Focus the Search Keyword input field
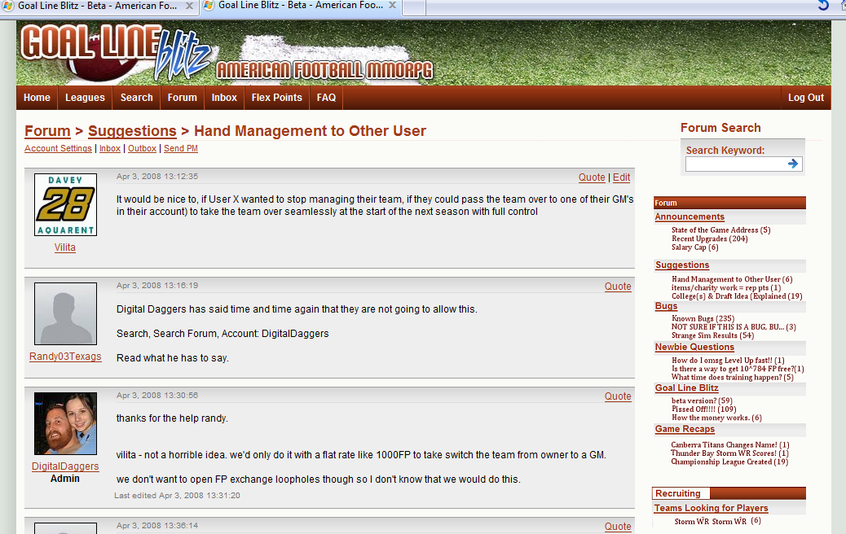This screenshot has width=846, height=534. pos(736,164)
